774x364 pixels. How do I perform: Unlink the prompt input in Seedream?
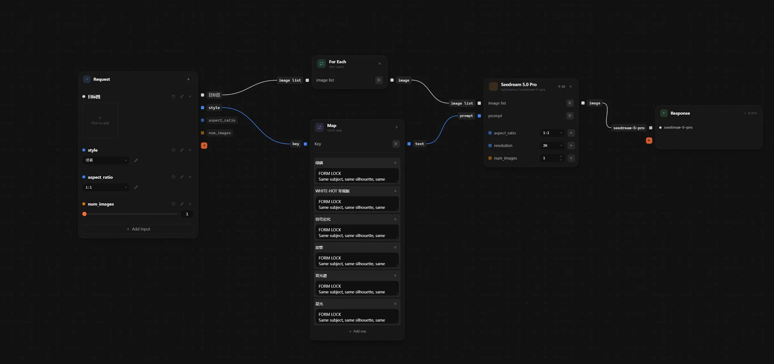570,116
